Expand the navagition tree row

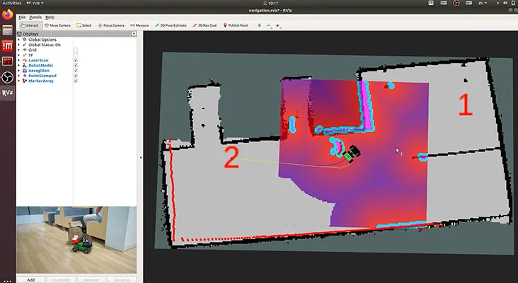pos(19,71)
